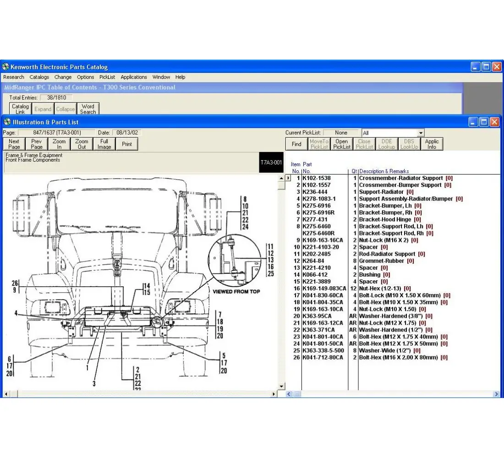504x458 pixels.
Task: Open the PickList menu in menu bar
Action: coord(107,77)
